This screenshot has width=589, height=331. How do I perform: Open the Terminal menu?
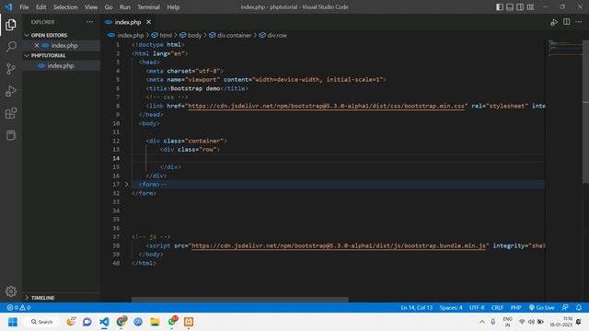[x=148, y=7]
